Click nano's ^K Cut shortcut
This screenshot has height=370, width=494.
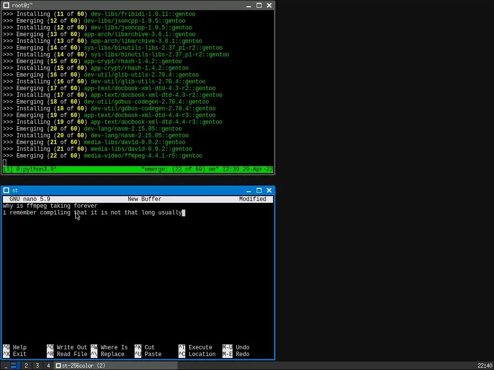[x=145, y=347]
